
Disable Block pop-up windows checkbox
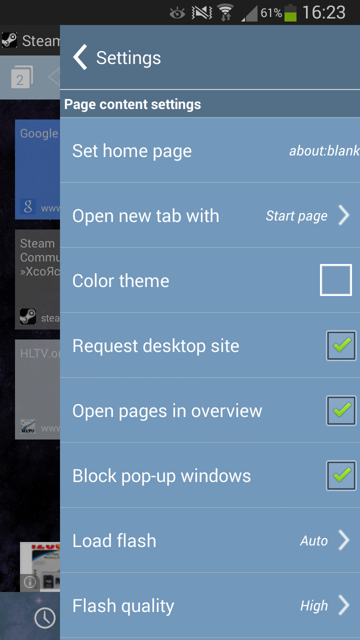click(x=341, y=475)
